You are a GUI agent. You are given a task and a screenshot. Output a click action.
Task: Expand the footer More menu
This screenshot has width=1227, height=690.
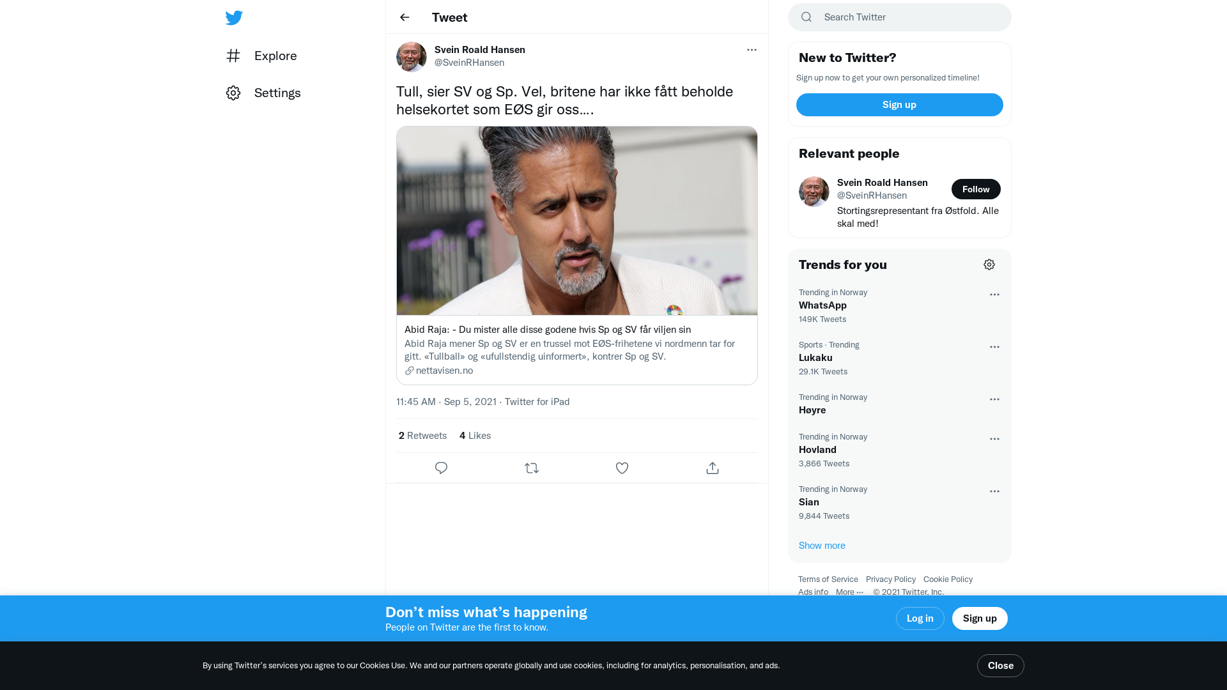coord(850,592)
